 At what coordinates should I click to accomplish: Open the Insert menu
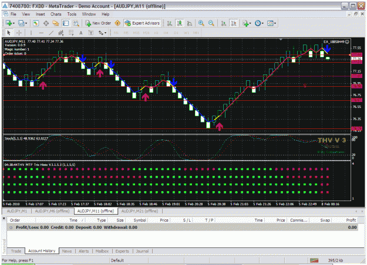tap(41, 14)
